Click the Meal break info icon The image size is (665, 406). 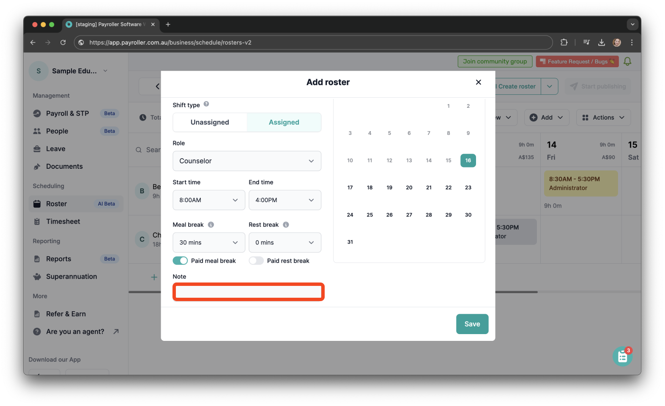pos(211,225)
